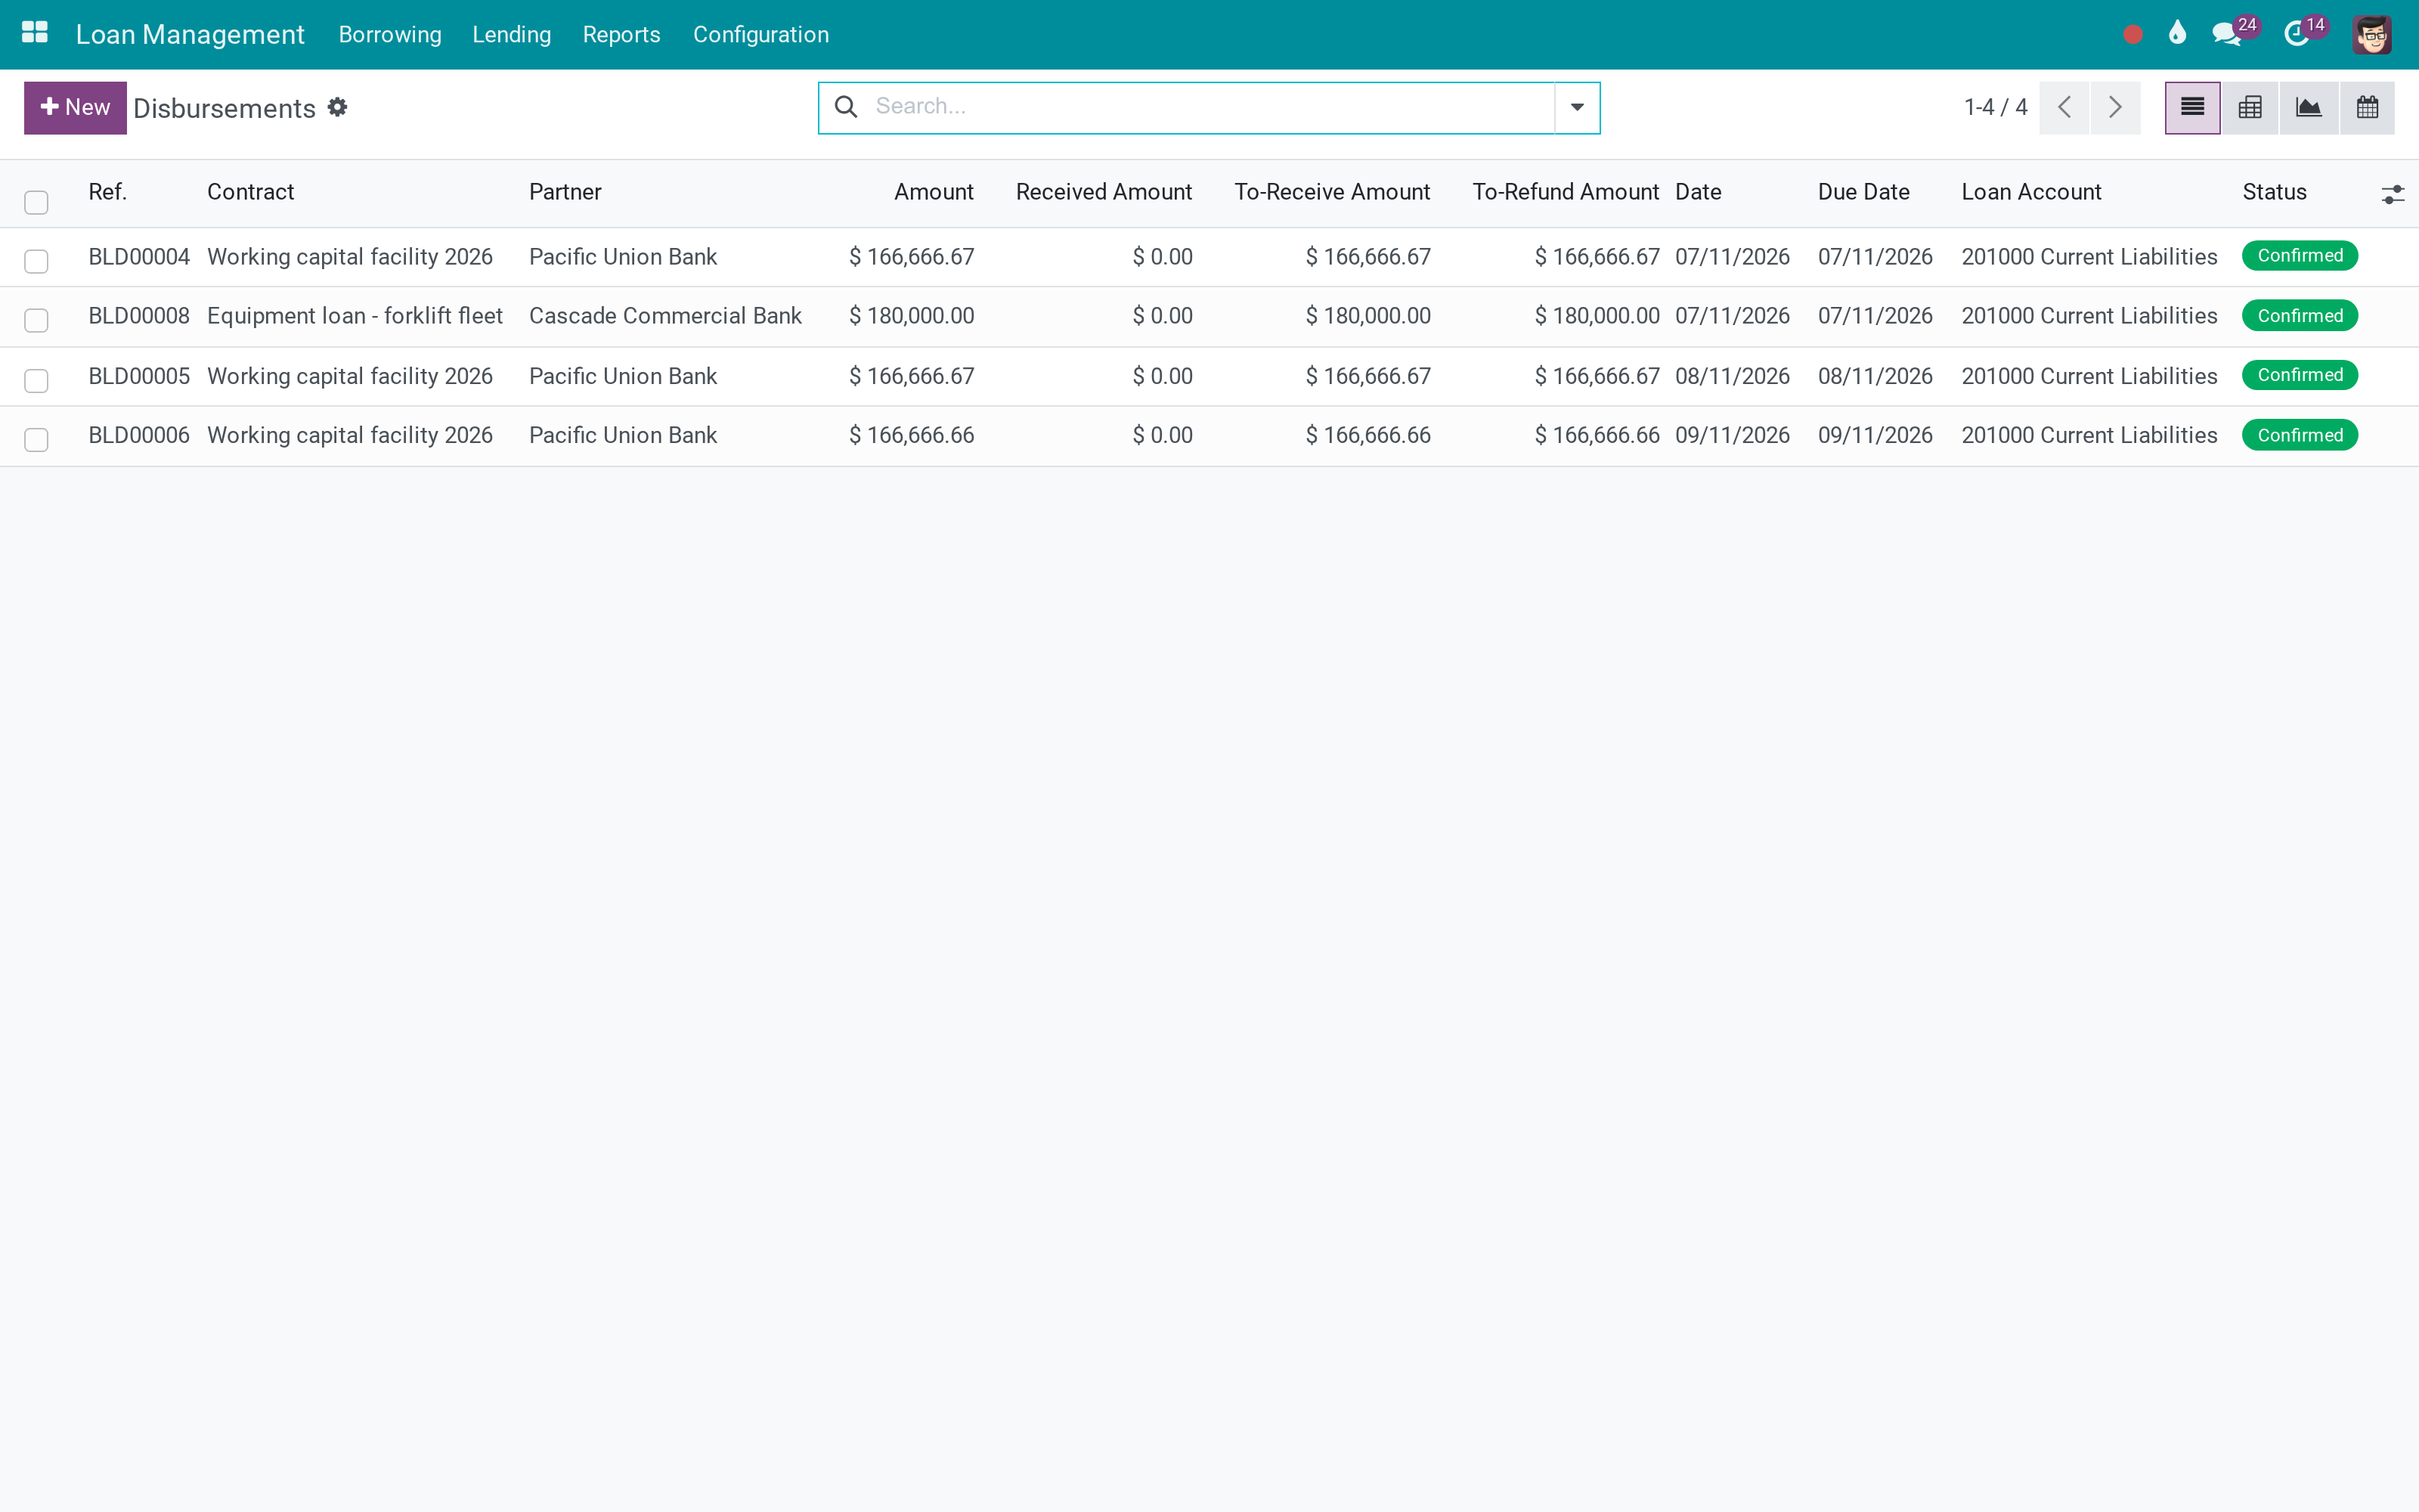Sort by Due Date column header

[x=1863, y=192]
